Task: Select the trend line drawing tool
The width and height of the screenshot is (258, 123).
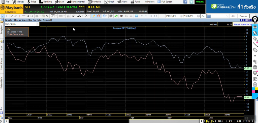Action: (12, 16)
